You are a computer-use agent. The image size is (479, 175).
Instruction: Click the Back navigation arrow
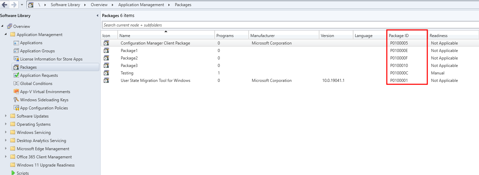tap(5, 5)
